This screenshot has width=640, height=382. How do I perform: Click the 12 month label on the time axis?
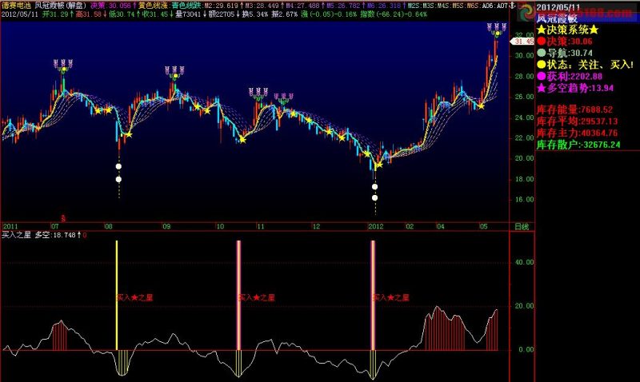pyautogui.click(x=316, y=226)
